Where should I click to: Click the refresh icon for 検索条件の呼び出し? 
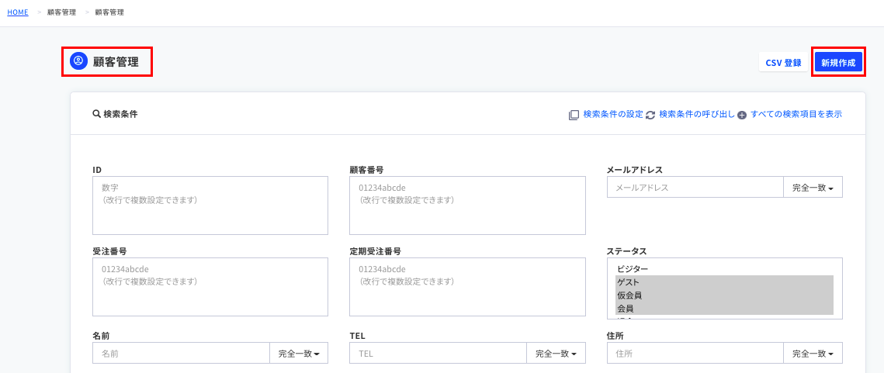pos(650,115)
